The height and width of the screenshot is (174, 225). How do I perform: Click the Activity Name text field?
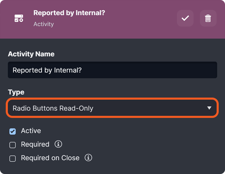point(113,70)
